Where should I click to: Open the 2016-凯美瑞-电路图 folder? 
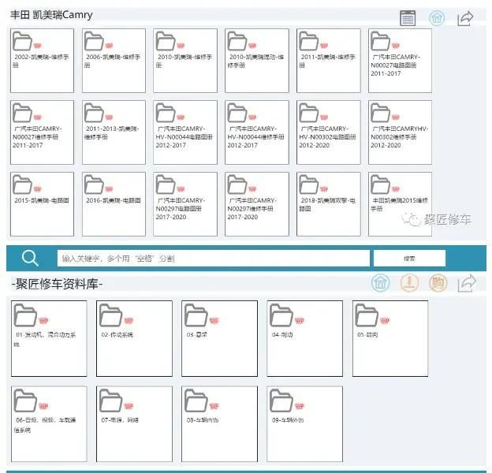[x=114, y=204]
